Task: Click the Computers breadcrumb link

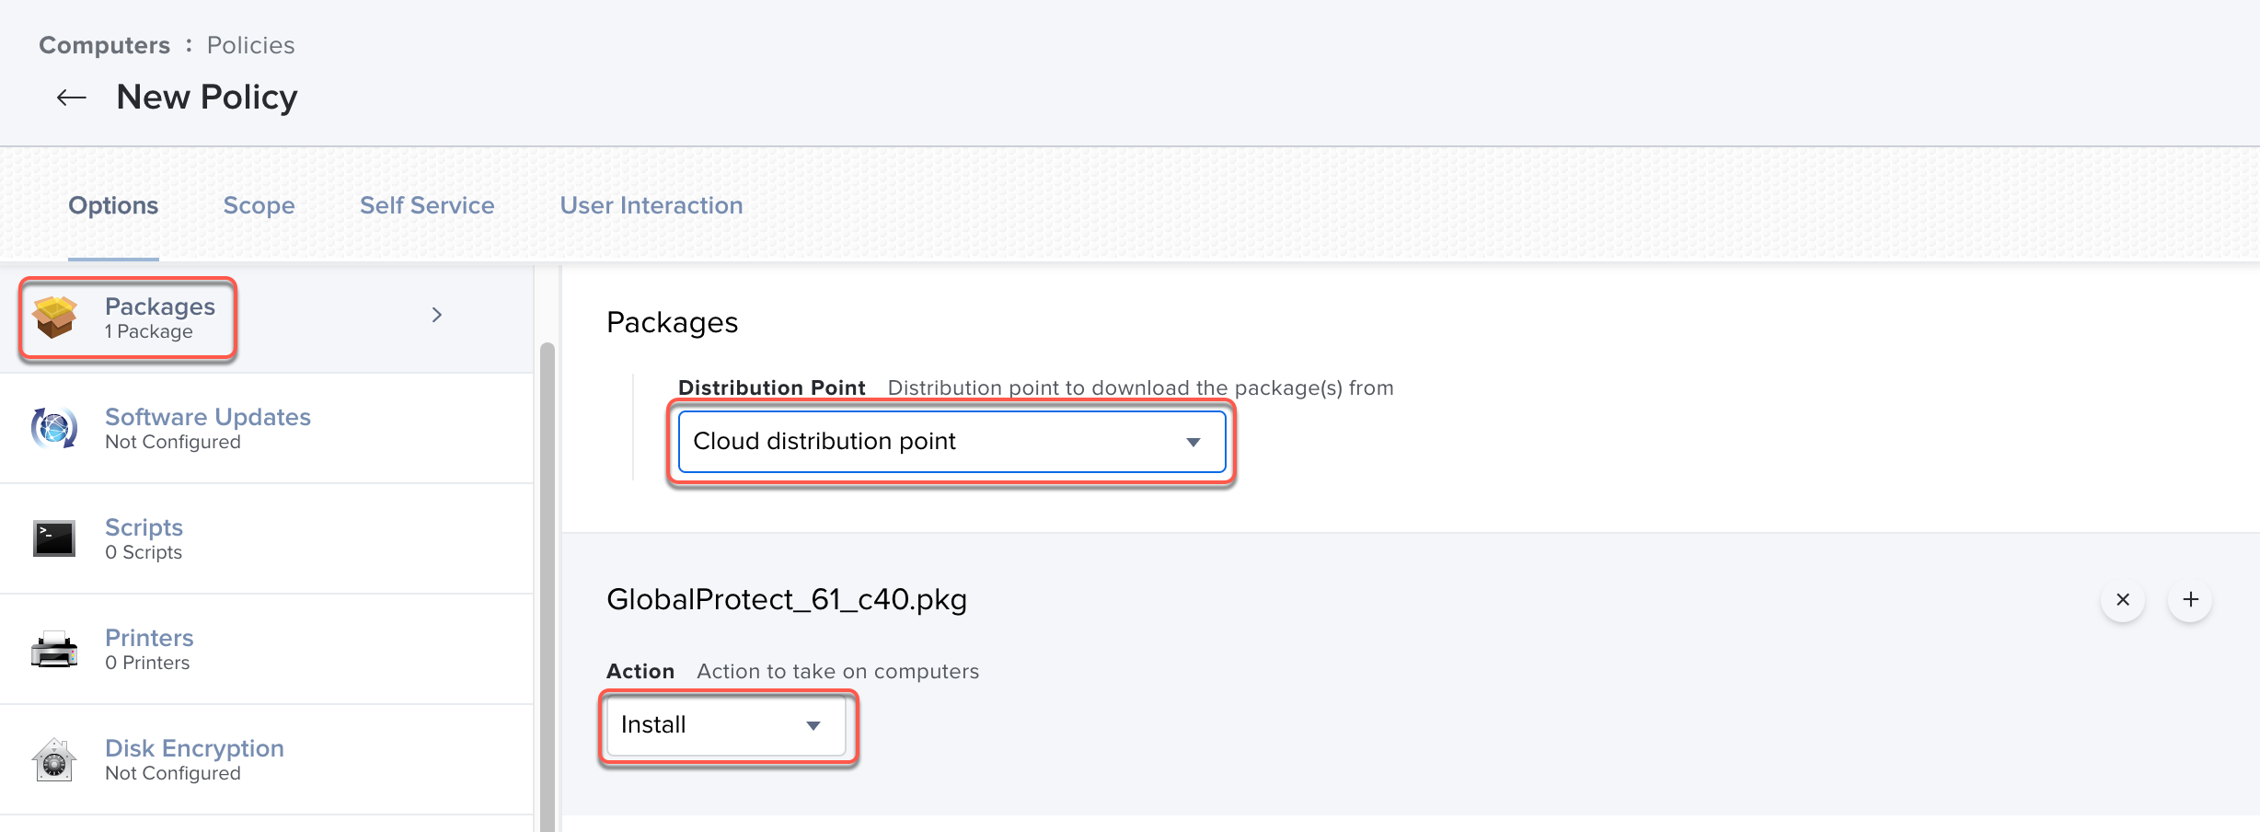Action: tap(105, 45)
